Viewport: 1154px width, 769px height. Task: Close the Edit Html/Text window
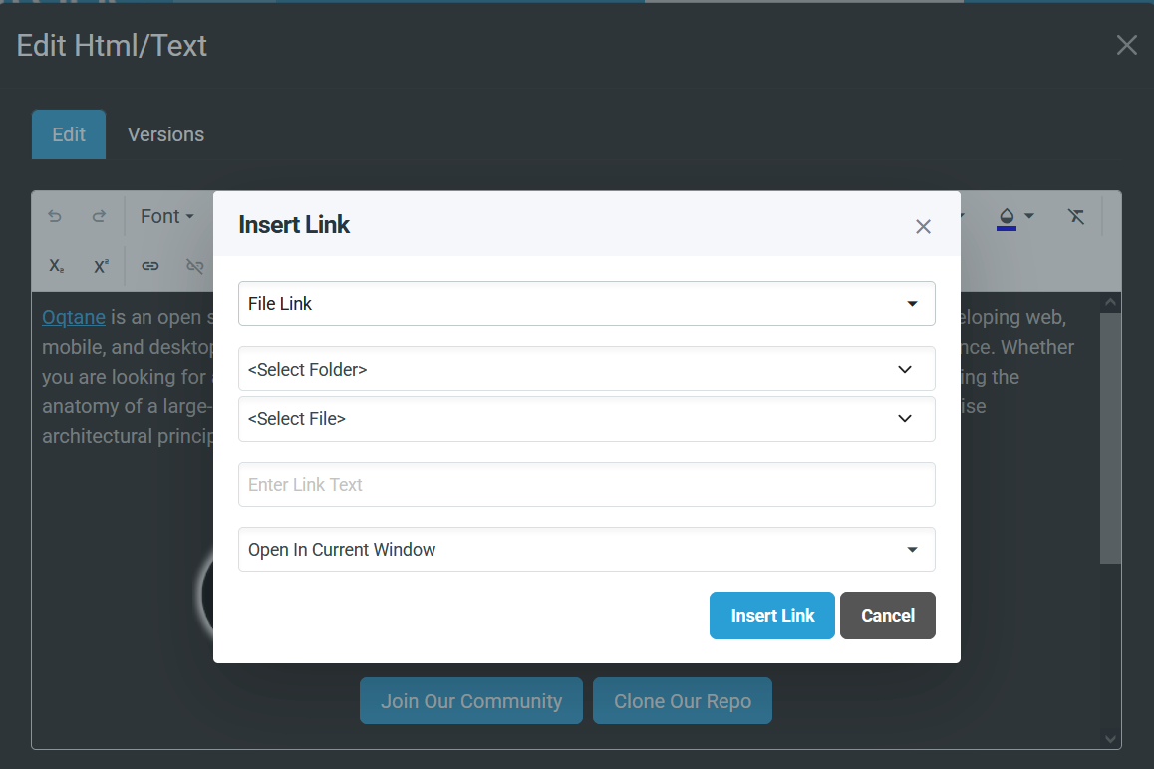[x=1126, y=45]
